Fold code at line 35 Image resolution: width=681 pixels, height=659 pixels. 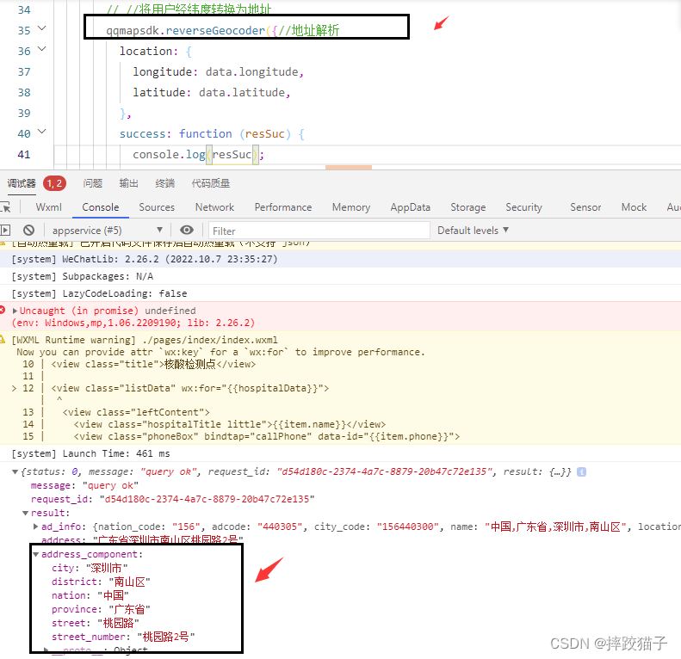[41, 30]
